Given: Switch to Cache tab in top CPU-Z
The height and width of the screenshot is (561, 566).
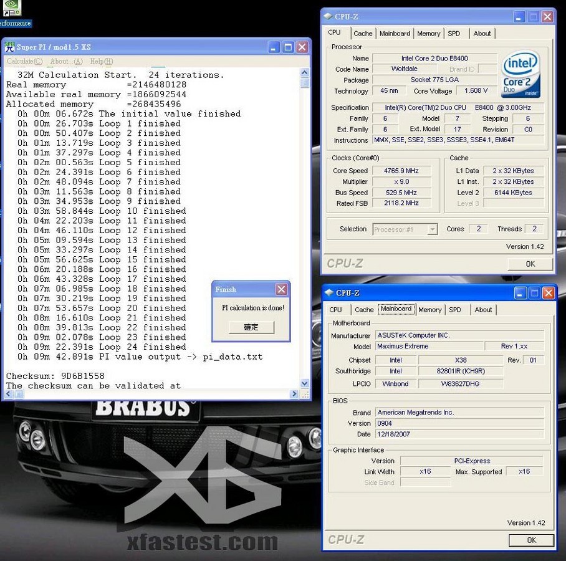Looking at the screenshot, I should [363, 34].
